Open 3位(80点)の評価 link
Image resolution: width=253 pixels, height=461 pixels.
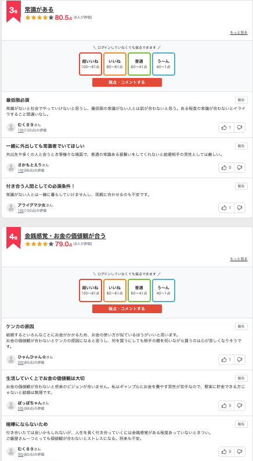[31, 455]
